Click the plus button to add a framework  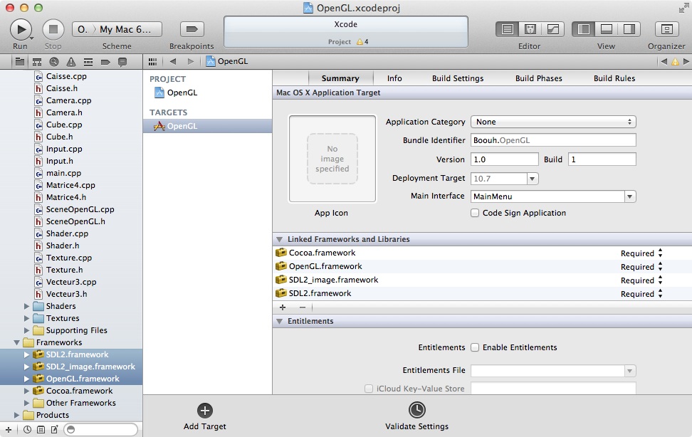pos(283,307)
